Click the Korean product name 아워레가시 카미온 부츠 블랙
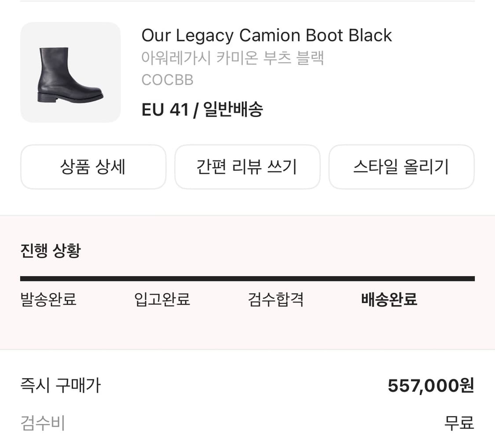 tap(232, 58)
